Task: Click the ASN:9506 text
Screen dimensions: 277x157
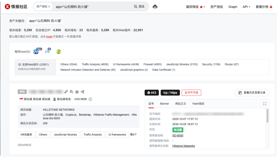Action: click(80, 99)
